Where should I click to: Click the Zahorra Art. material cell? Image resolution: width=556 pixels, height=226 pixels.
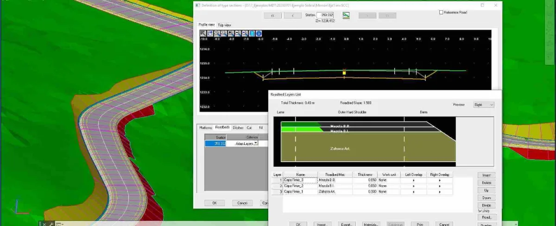pyautogui.click(x=335, y=191)
